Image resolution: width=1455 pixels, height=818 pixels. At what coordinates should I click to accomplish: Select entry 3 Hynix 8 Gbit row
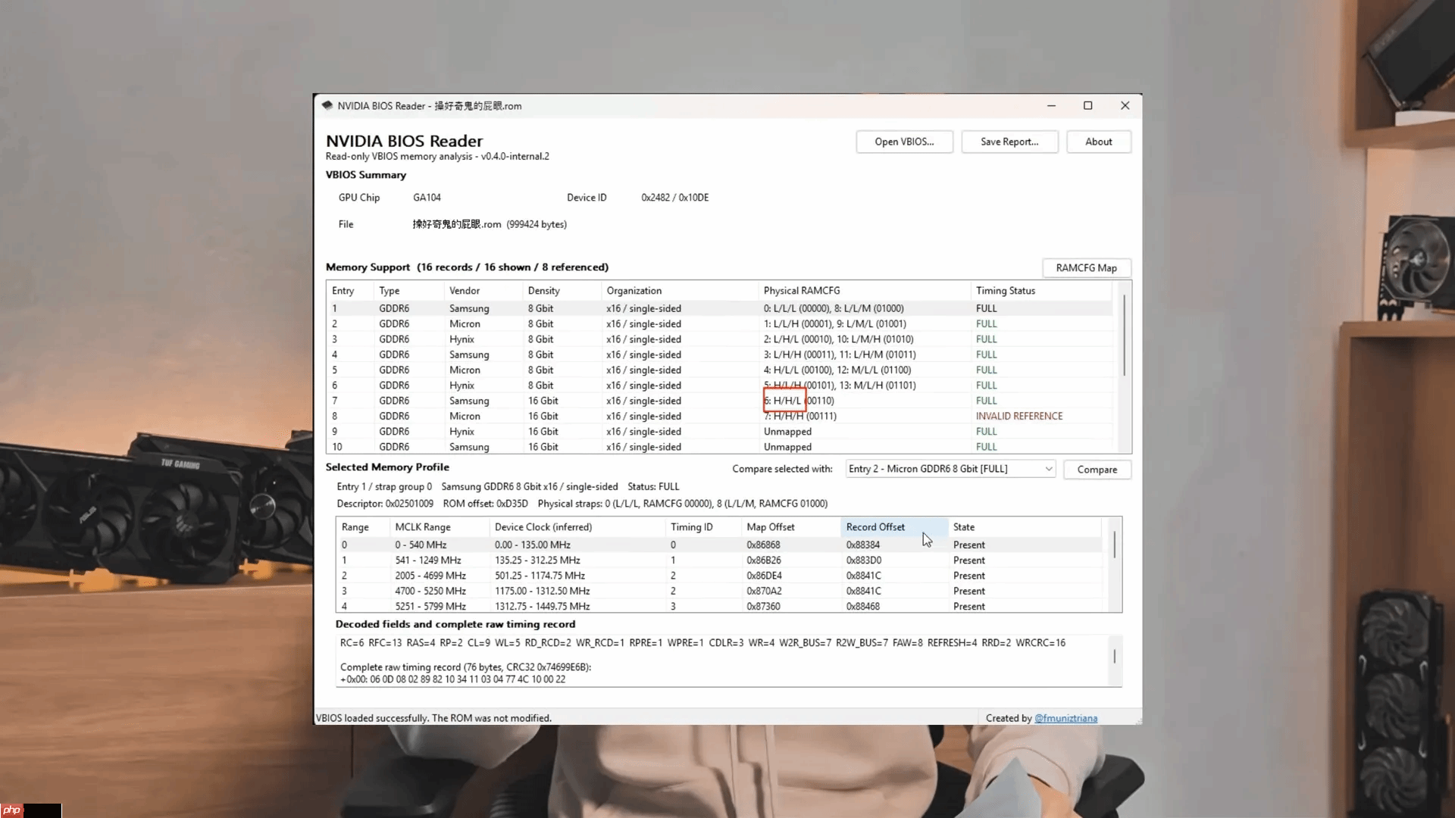tap(720, 339)
